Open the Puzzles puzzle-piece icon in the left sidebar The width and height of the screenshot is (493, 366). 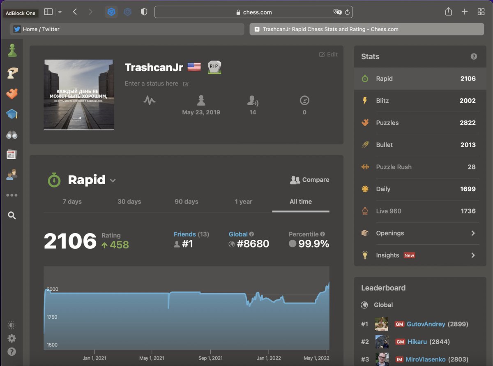(x=12, y=93)
